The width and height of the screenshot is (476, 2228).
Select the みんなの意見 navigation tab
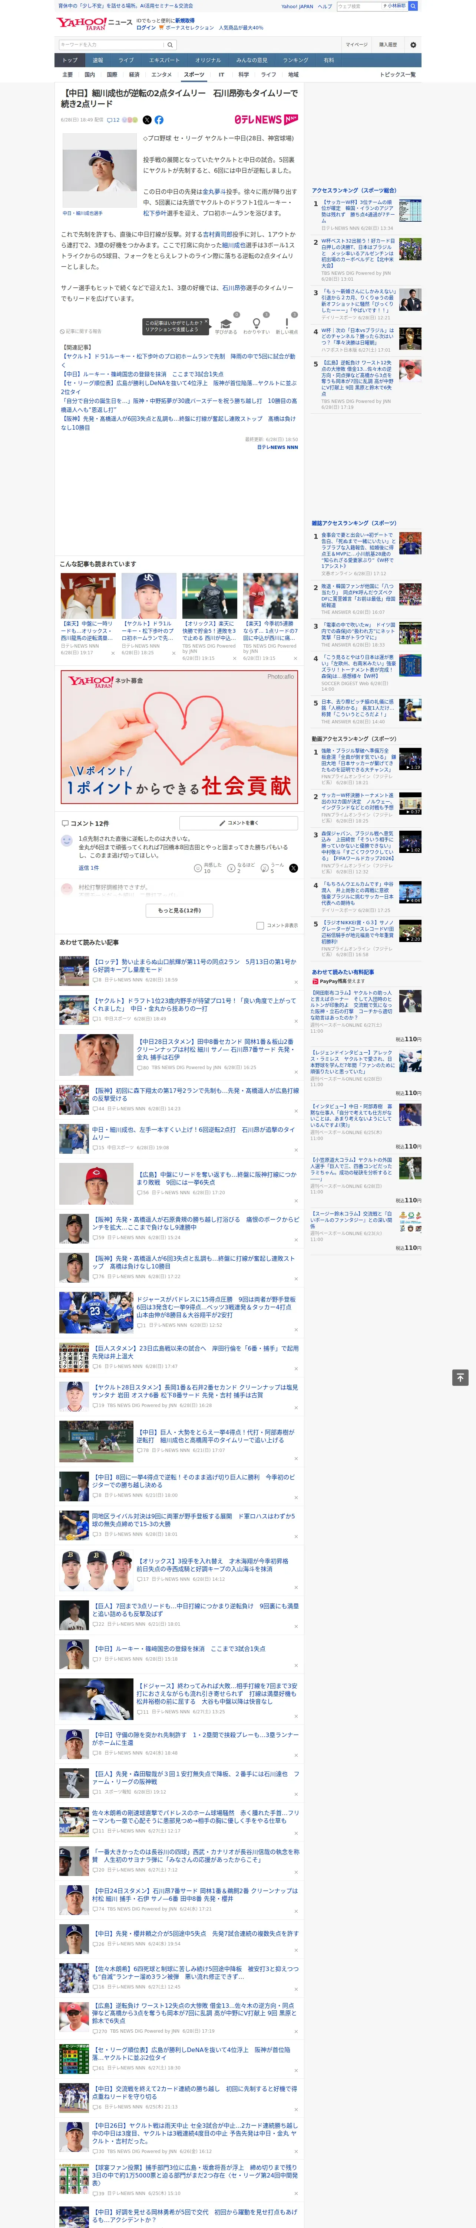[x=252, y=61]
